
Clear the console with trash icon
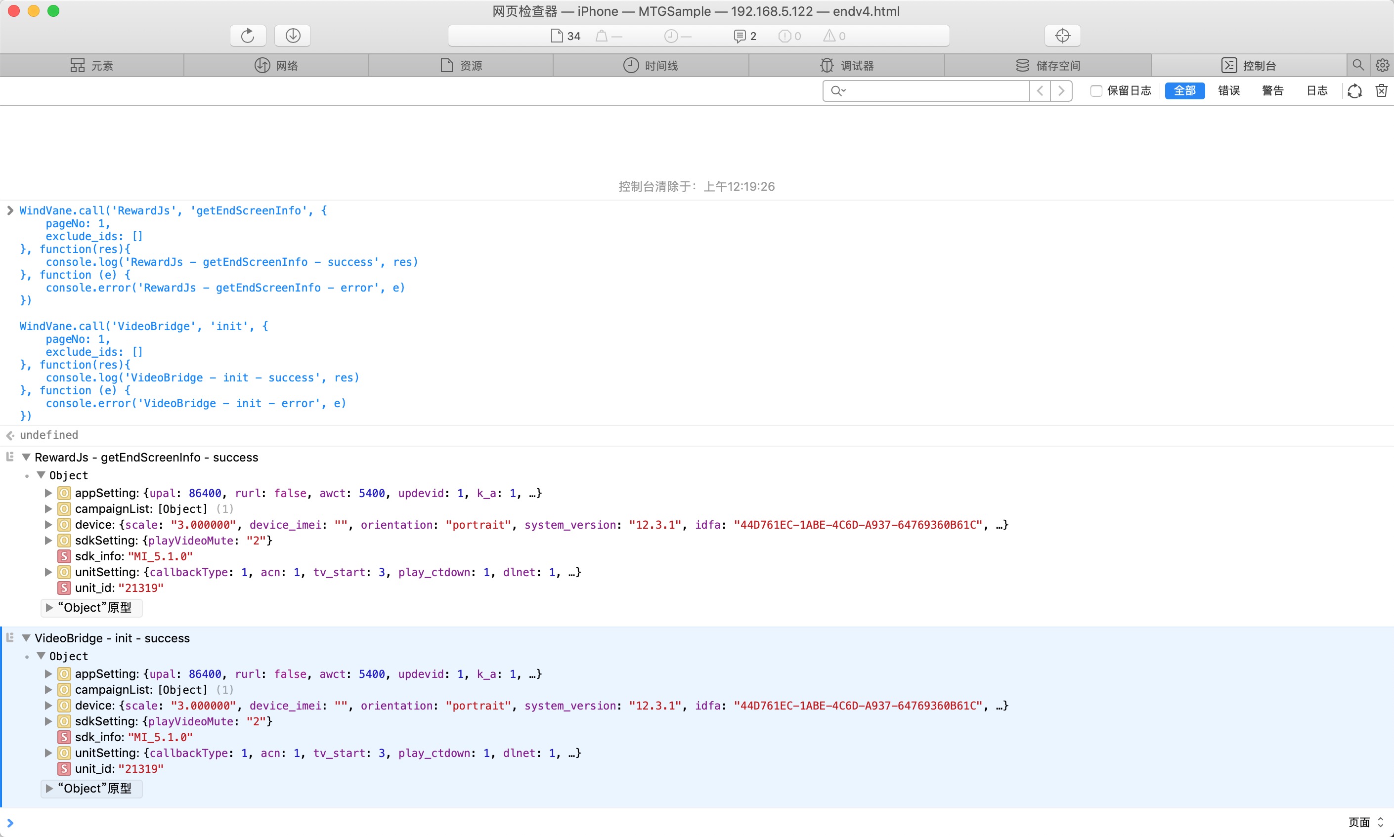coord(1381,91)
